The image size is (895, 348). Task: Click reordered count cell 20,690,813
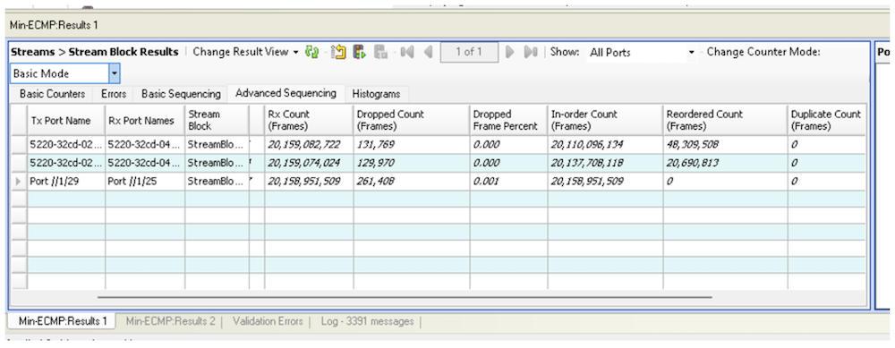[x=724, y=163]
